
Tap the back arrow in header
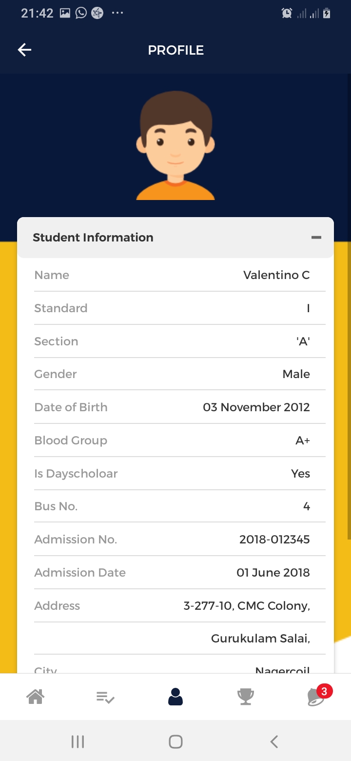click(x=24, y=50)
